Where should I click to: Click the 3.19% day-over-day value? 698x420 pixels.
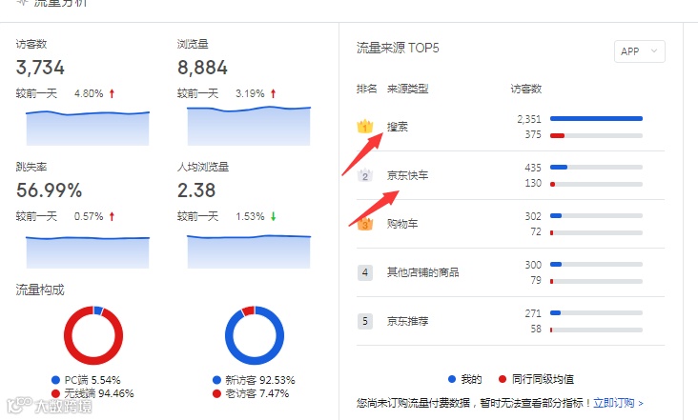250,93
